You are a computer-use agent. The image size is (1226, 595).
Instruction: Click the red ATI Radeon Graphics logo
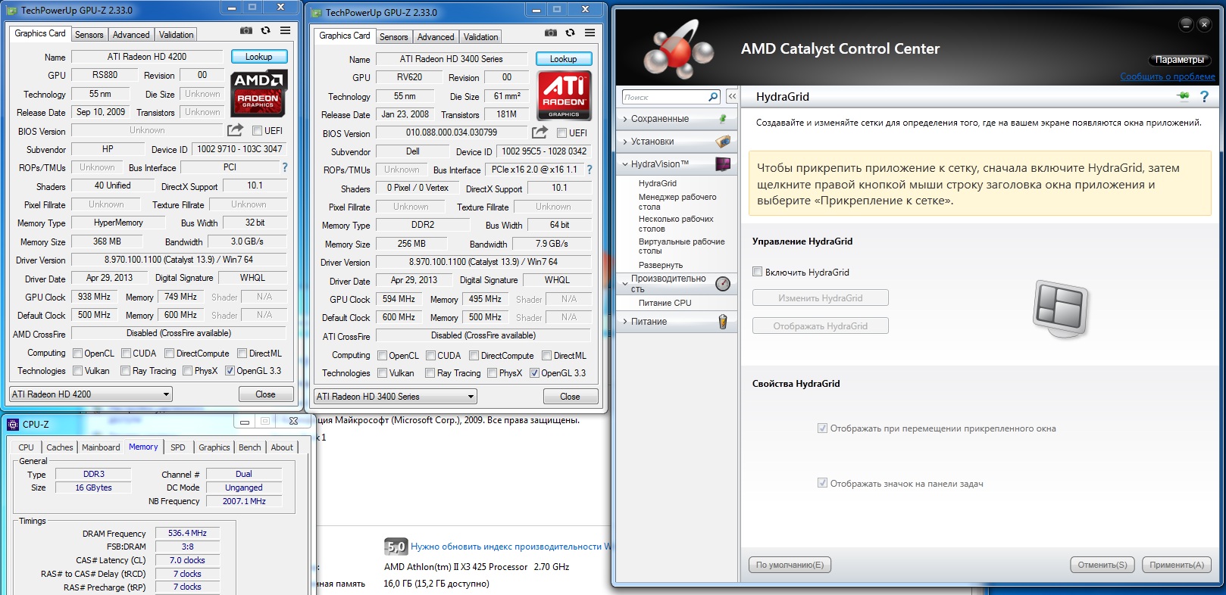click(x=564, y=95)
